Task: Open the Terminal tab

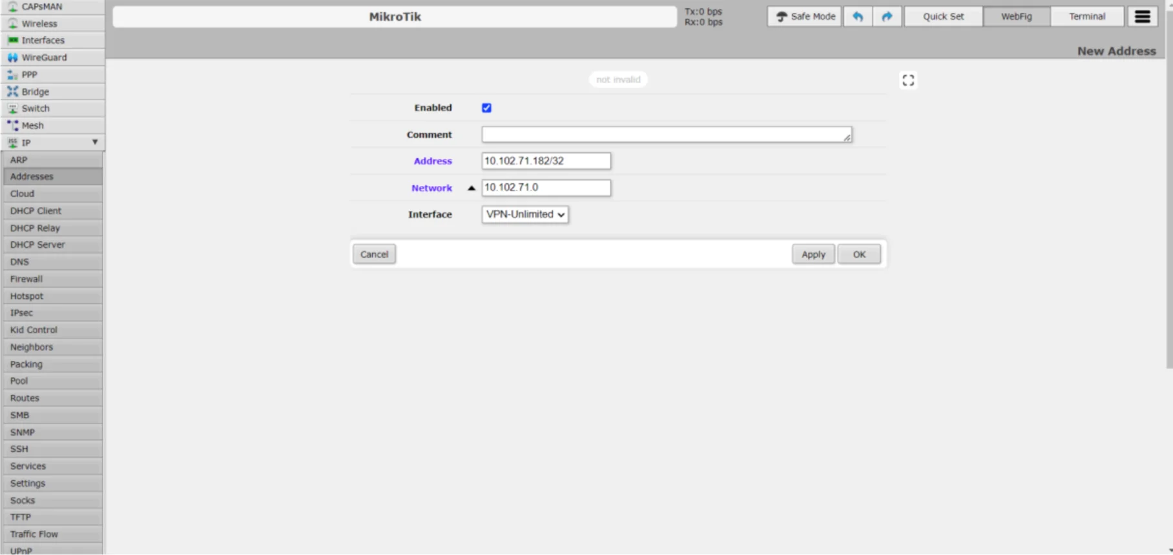Action: (1086, 17)
